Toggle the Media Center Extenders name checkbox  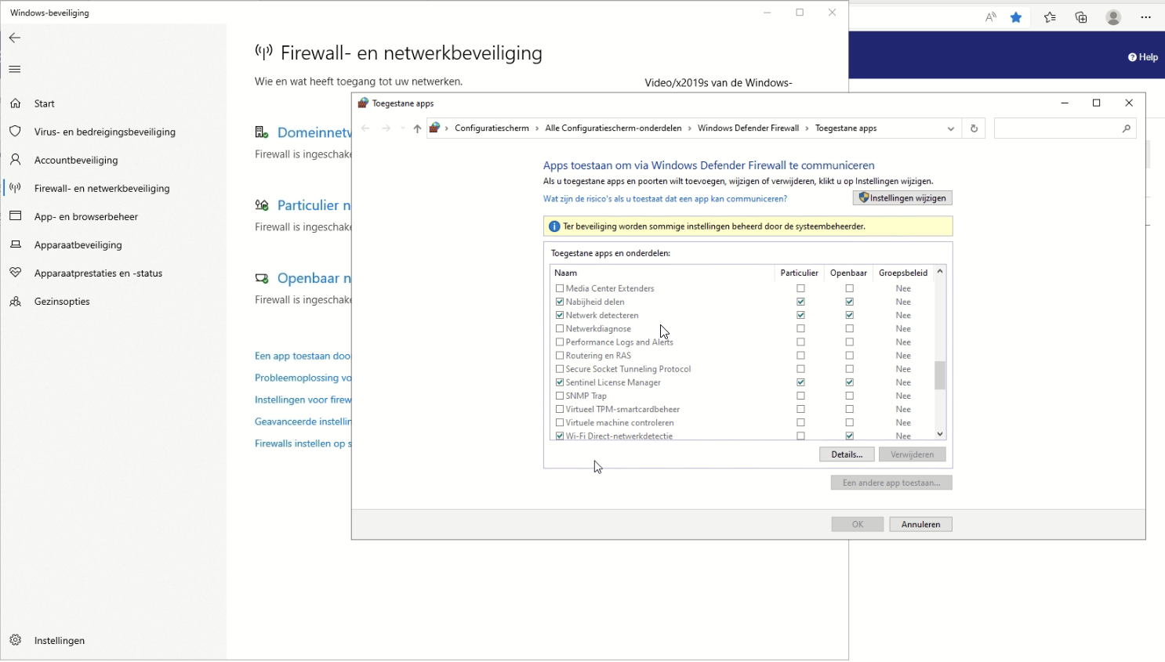[x=560, y=288]
